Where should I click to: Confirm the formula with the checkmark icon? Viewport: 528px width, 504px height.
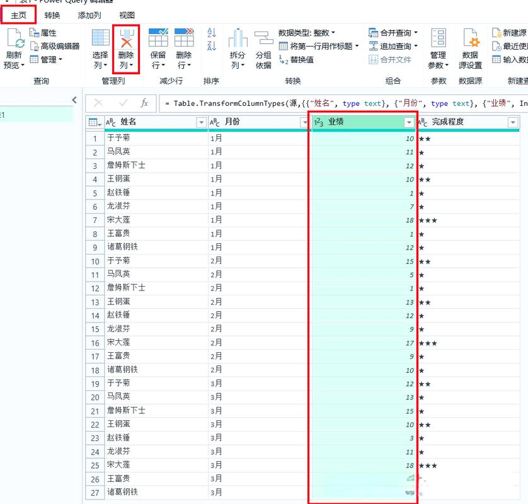click(123, 103)
